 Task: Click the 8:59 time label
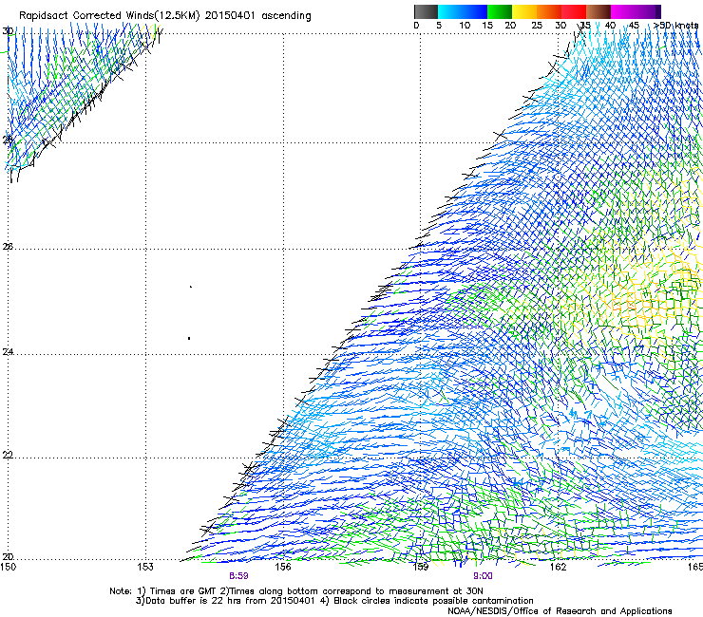pyautogui.click(x=238, y=576)
